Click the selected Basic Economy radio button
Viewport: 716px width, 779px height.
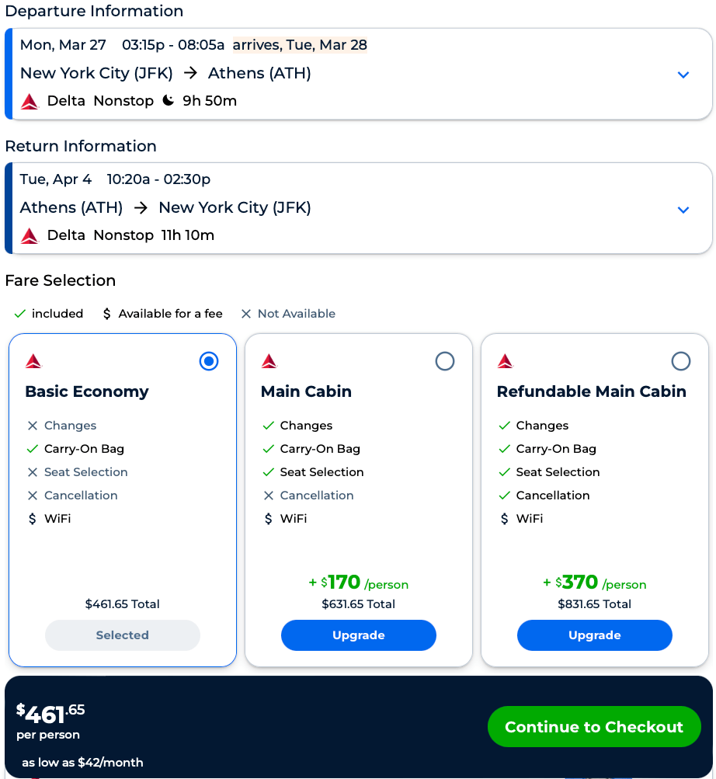tap(209, 360)
